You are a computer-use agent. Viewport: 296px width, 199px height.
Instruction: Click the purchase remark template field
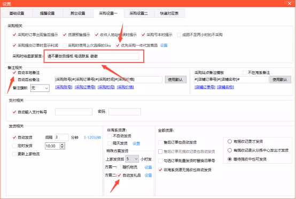[x=108, y=80]
